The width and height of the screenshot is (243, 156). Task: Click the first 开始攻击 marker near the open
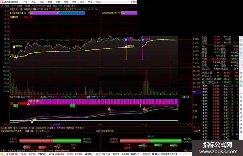click(x=14, y=47)
